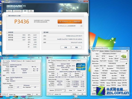
Task: Click OK in right CPU-Z window
Action: pos(82,94)
